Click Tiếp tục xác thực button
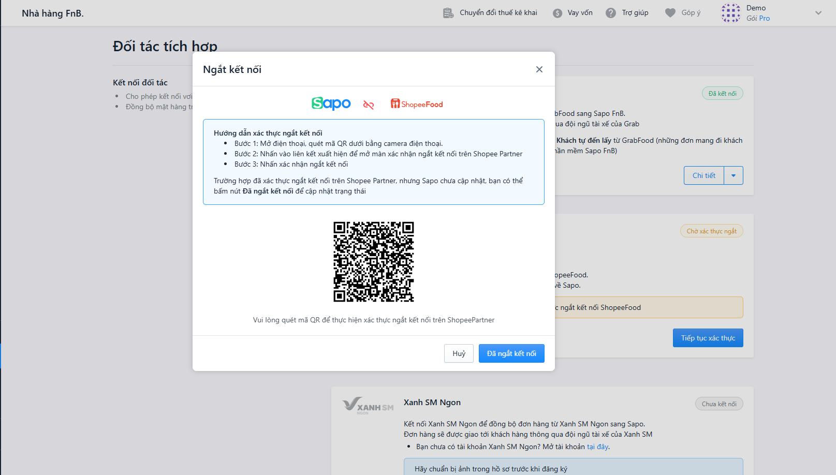This screenshot has height=475, width=836. click(x=708, y=338)
